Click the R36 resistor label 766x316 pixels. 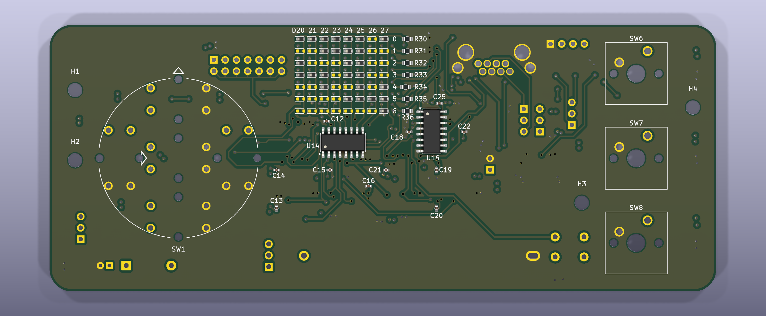click(407, 117)
